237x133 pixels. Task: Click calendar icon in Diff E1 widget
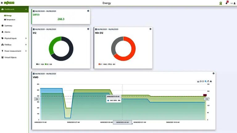click(x=34, y=11)
